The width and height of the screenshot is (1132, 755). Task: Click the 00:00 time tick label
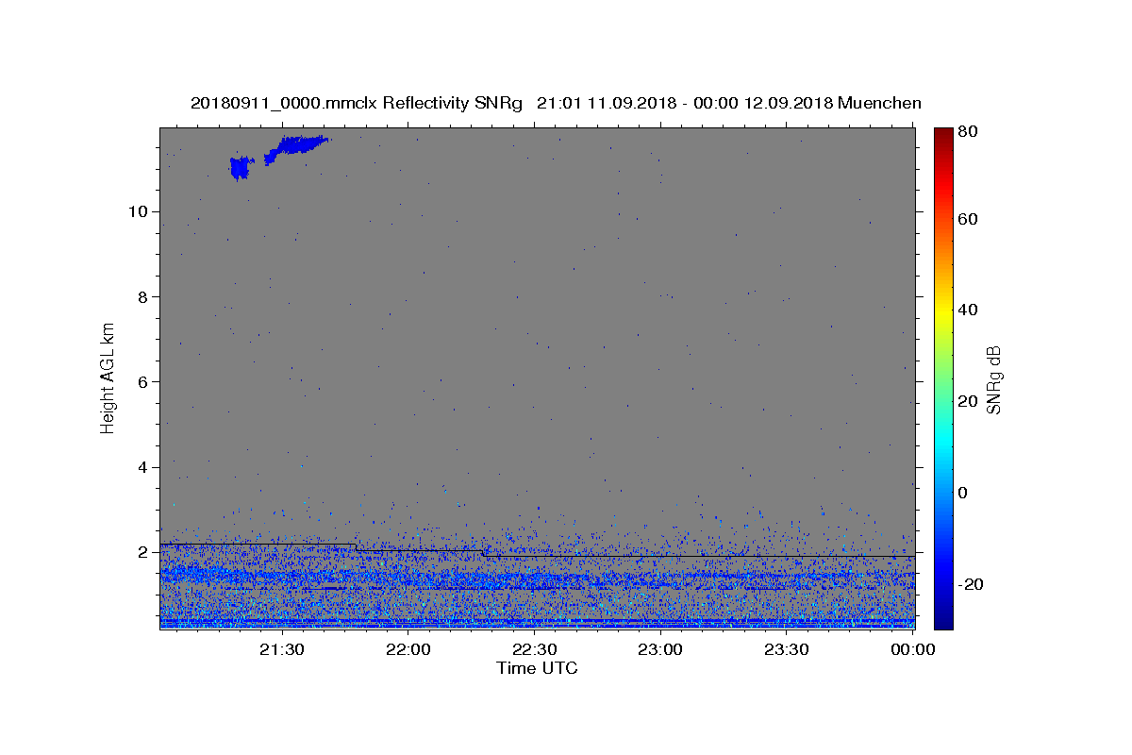tap(912, 649)
